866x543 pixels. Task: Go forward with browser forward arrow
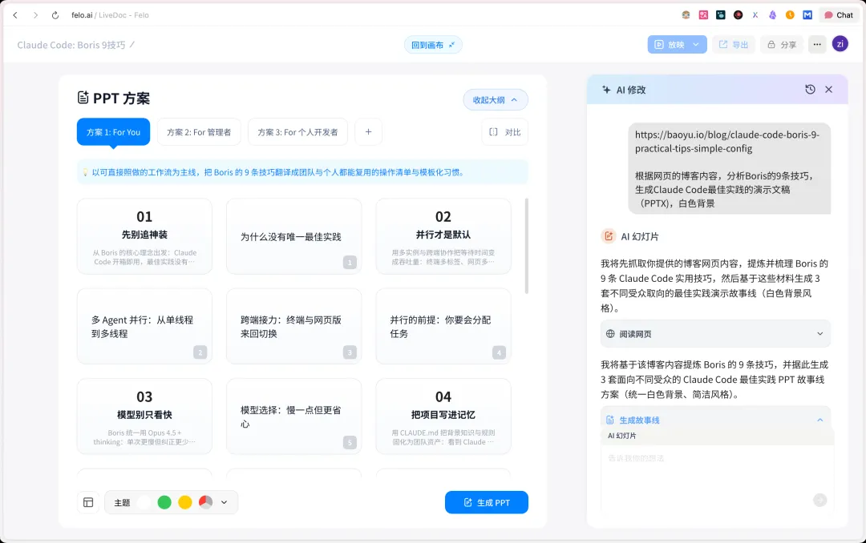tap(35, 15)
